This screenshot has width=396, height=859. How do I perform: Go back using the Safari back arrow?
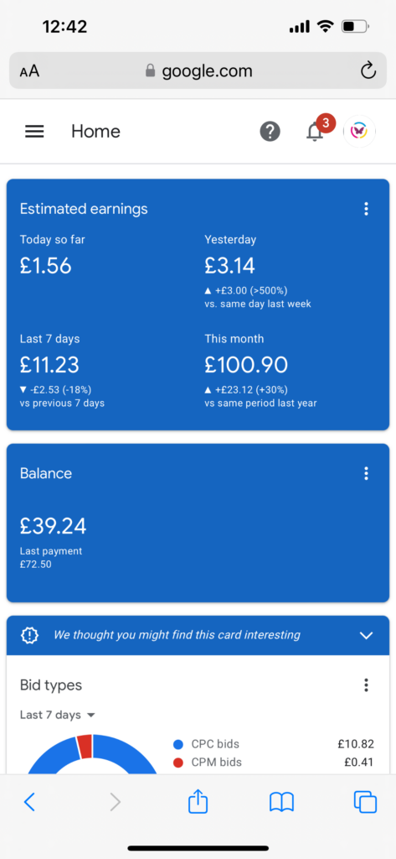[x=29, y=802]
